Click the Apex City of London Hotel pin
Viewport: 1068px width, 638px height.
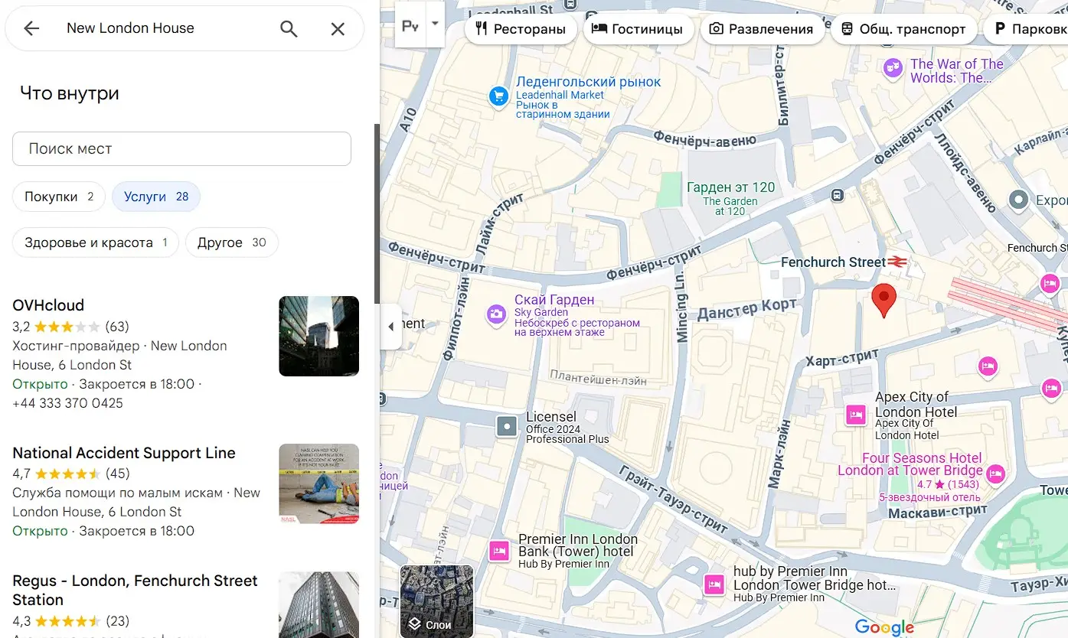coord(855,415)
